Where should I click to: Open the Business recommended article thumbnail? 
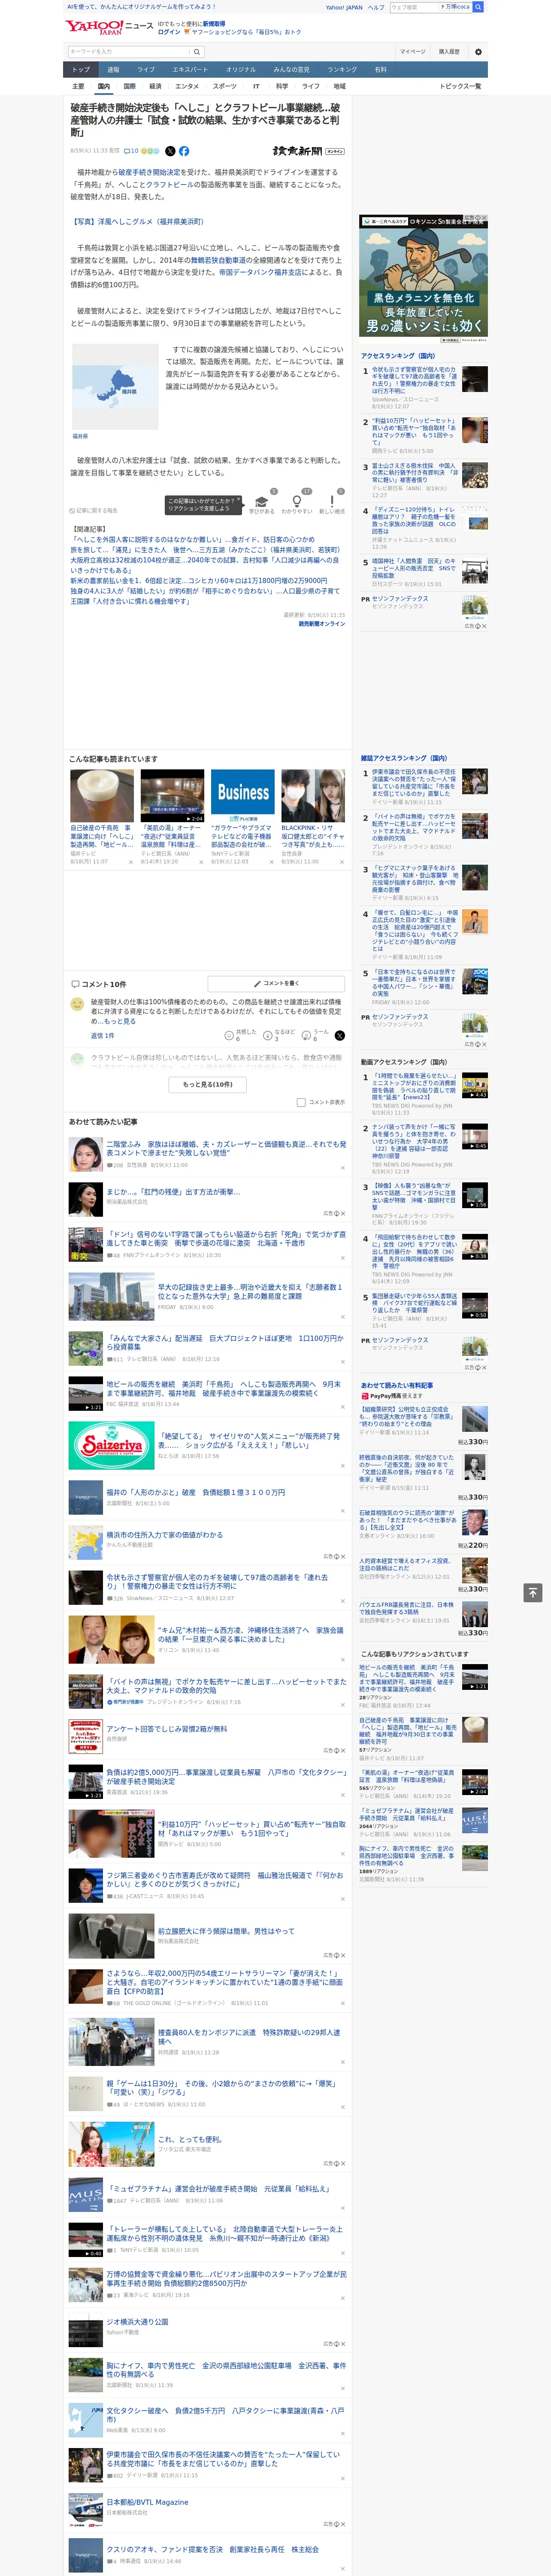tap(243, 795)
